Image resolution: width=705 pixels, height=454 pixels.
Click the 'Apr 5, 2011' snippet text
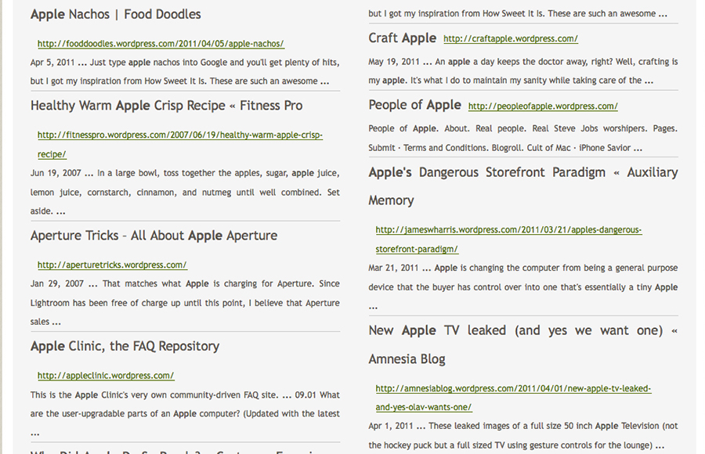click(185, 71)
